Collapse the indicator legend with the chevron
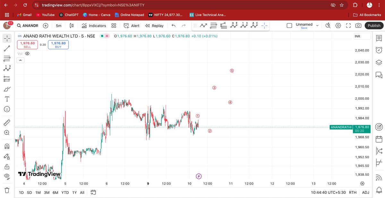 (20, 60)
